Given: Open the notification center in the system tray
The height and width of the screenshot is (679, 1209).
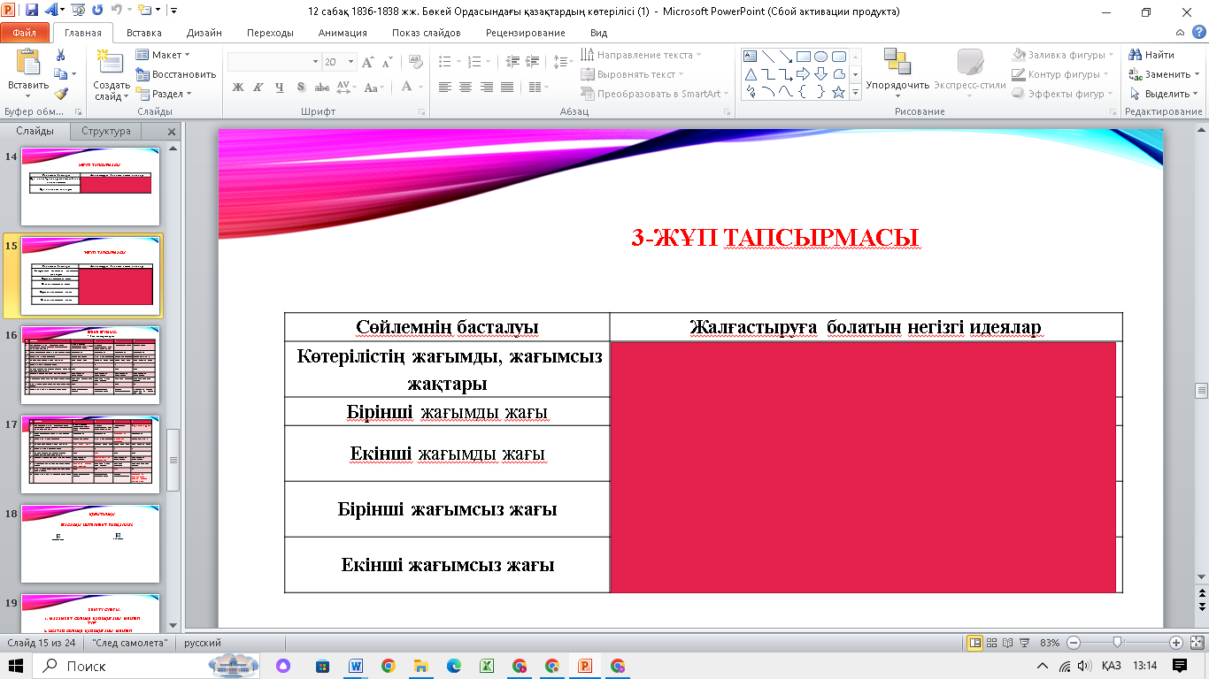Looking at the screenshot, I should [x=1180, y=666].
